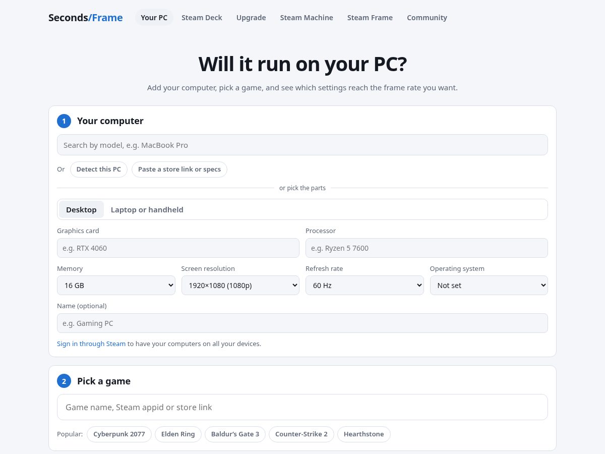Image resolution: width=605 pixels, height=454 pixels.
Task: Navigate to Steam Machine page
Action: (307, 18)
